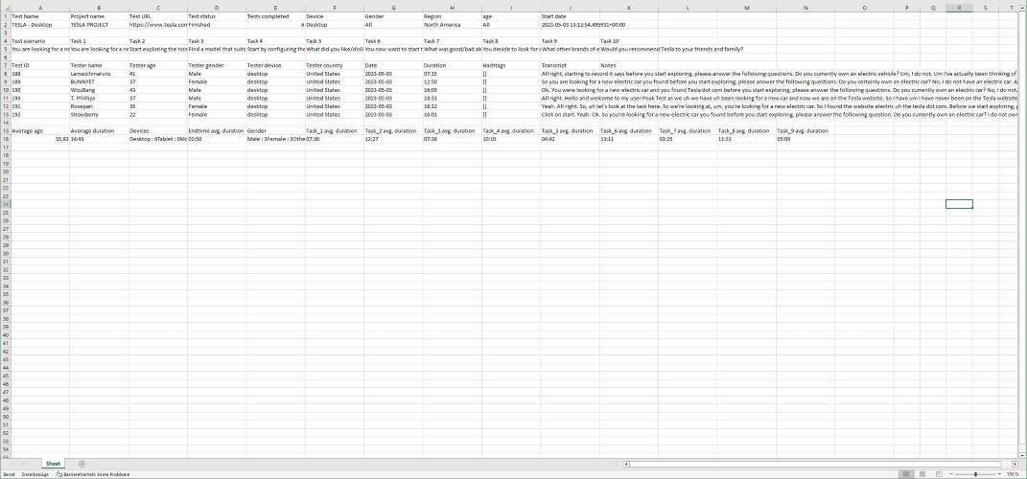
Task: Select cell 'North America'
Action: 452,24
